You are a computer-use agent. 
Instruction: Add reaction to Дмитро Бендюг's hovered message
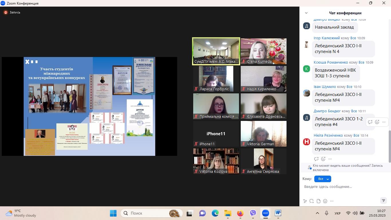click(377, 122)
